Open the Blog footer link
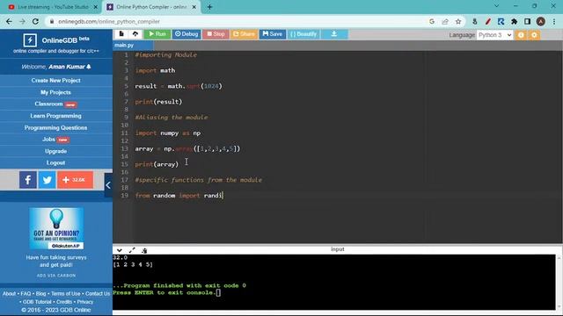The width and height of the screenshot is (563, 316). (x=40, y=294)
